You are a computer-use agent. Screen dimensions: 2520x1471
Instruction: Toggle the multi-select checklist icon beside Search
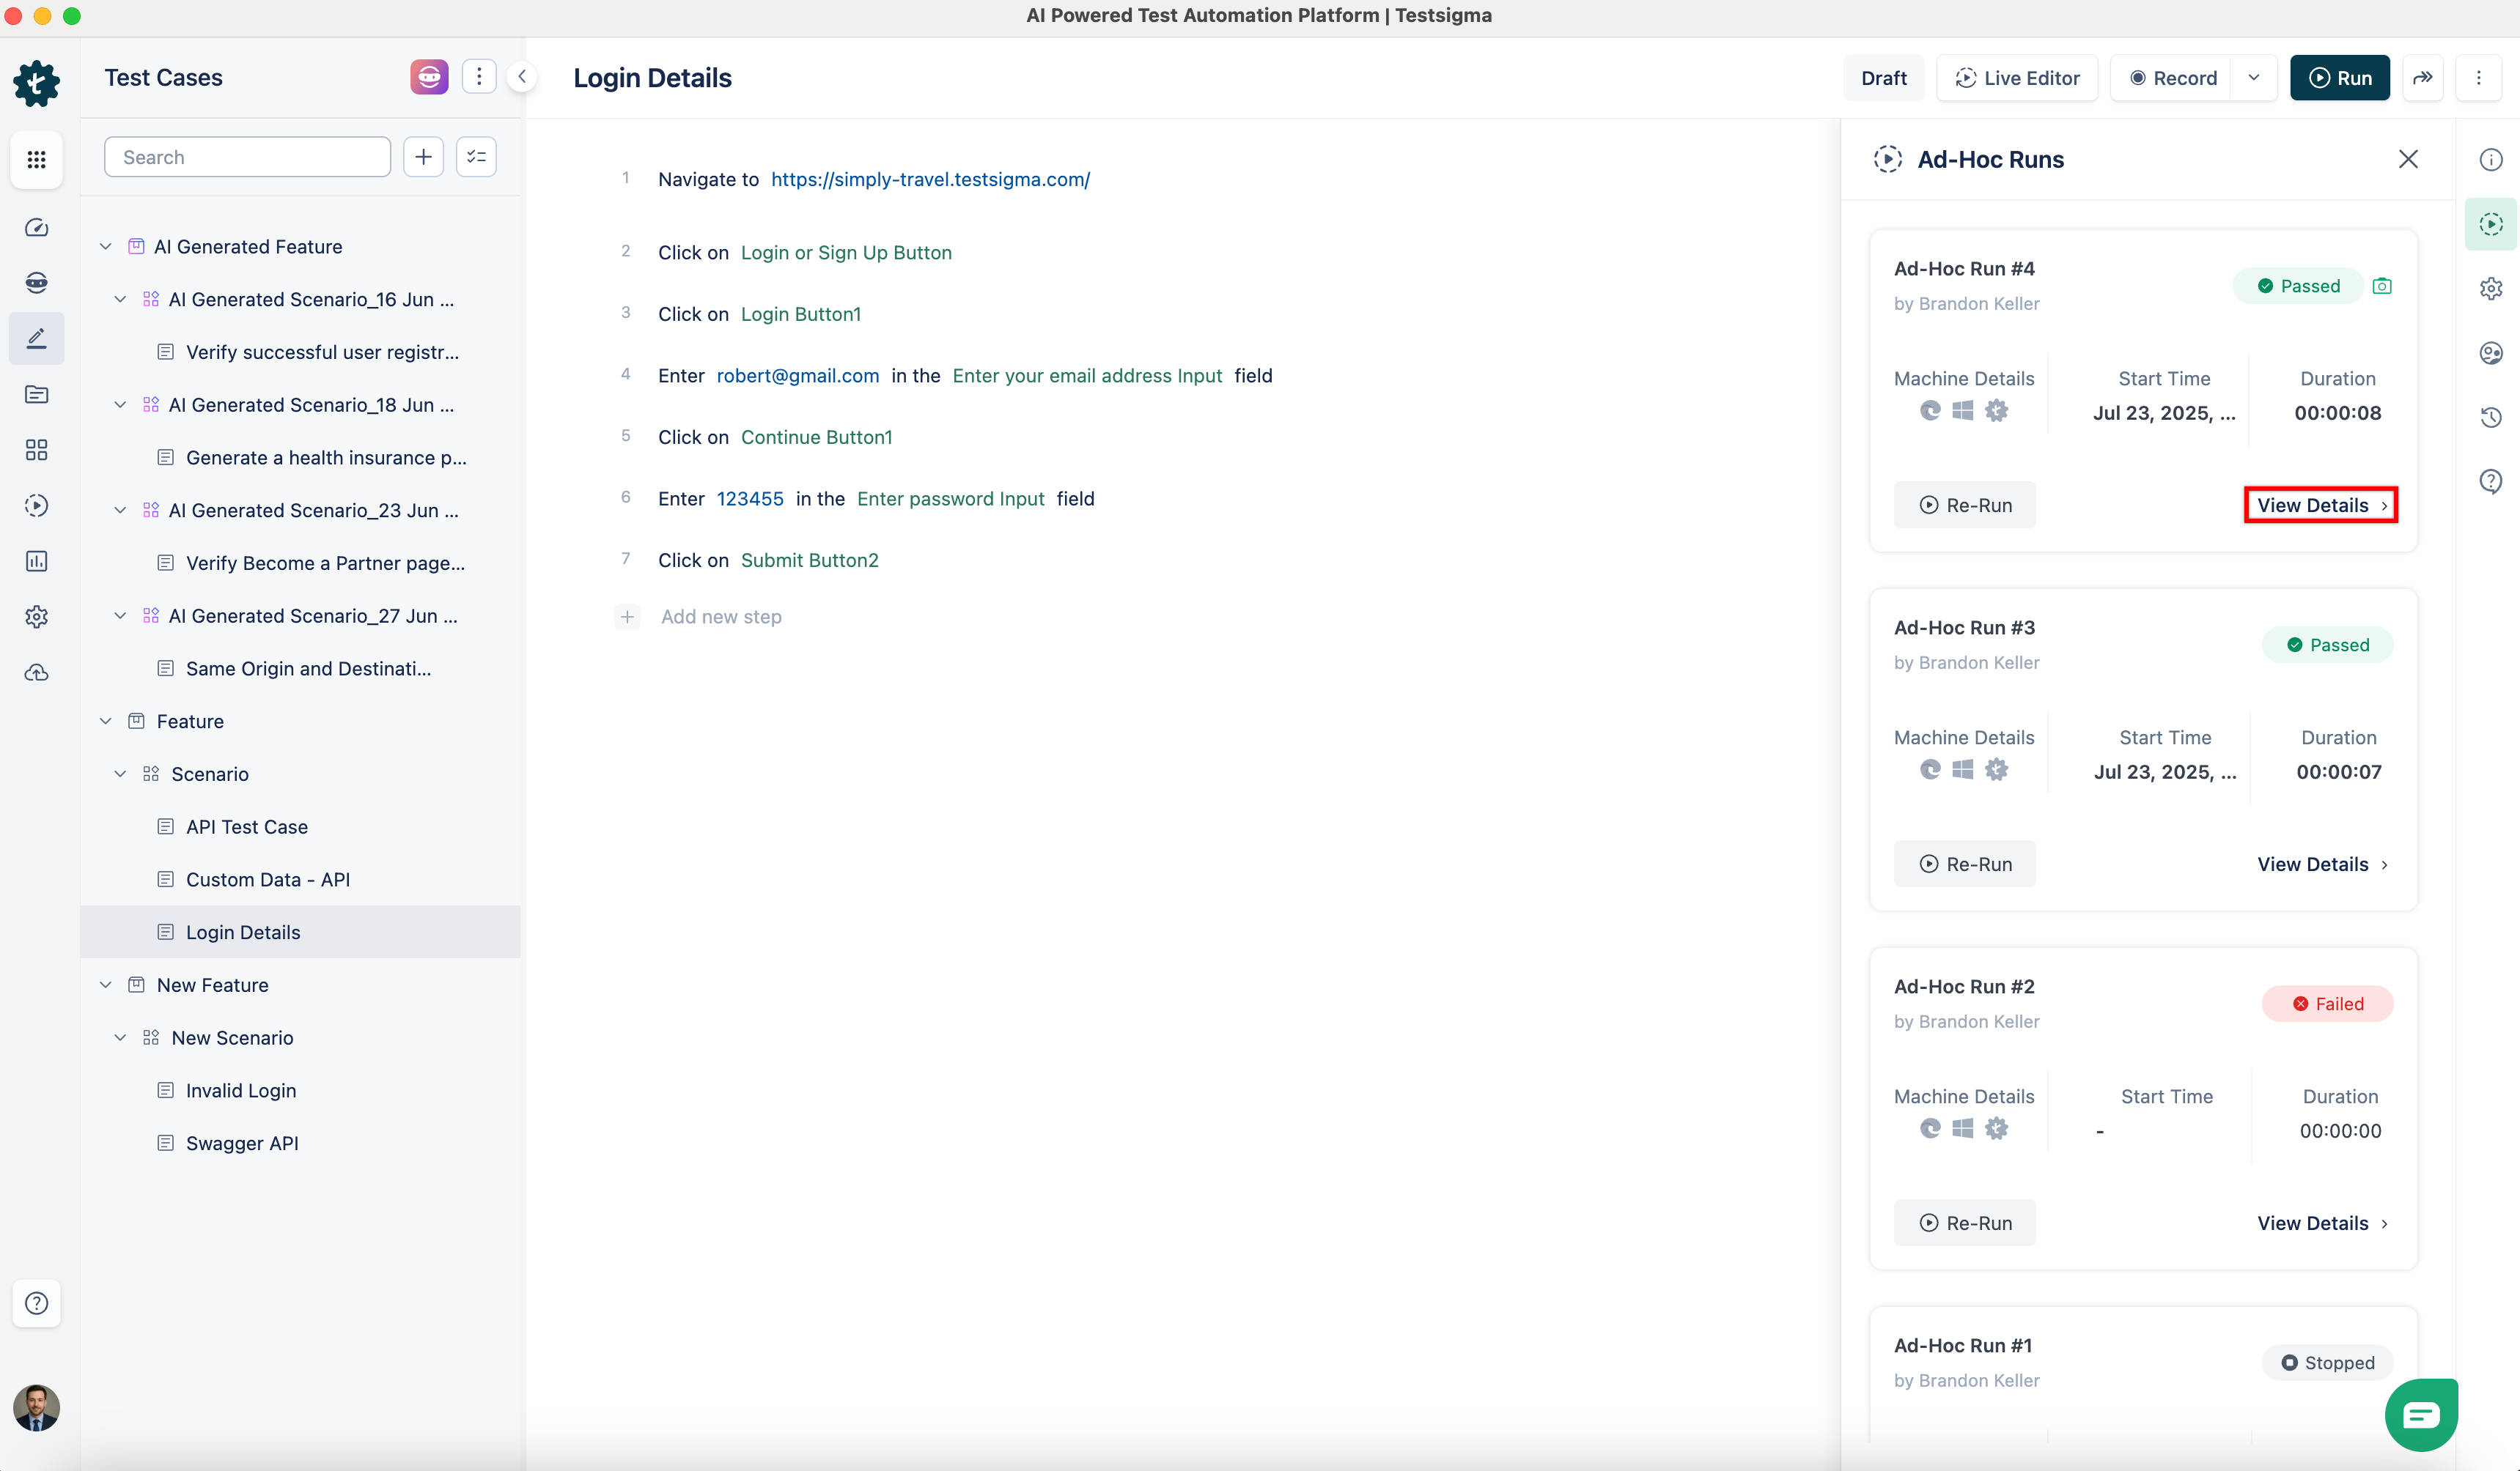476,157
